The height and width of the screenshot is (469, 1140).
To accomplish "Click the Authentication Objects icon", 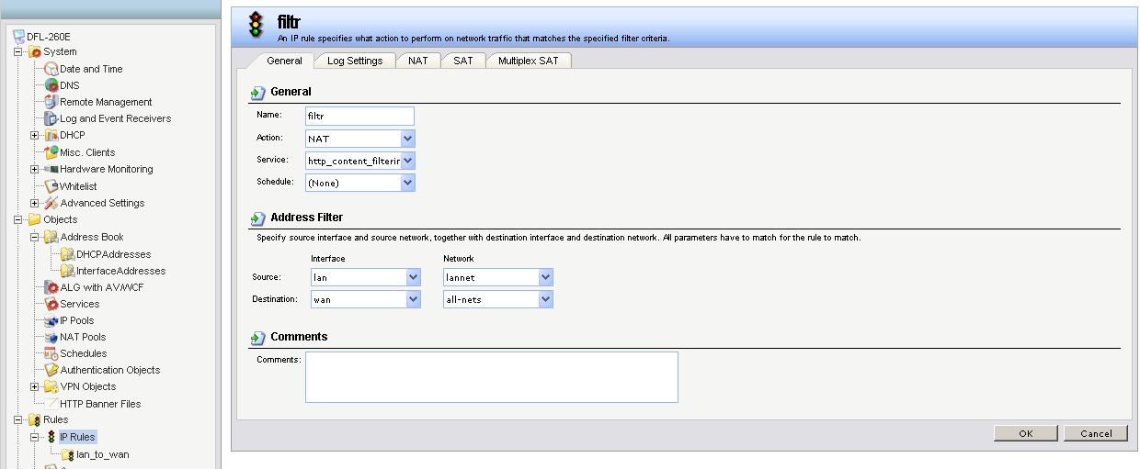I will click(x=51, y=370).
